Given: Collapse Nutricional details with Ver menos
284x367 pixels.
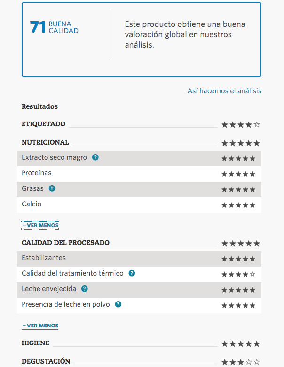Looking at the screenshot, I should coord(40,225).
